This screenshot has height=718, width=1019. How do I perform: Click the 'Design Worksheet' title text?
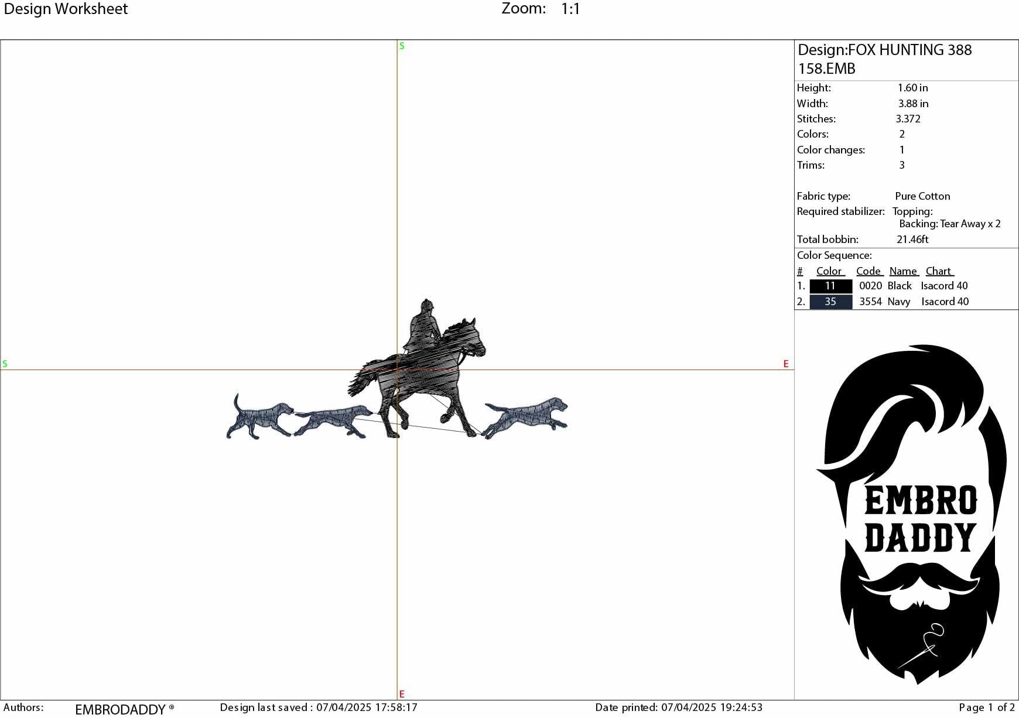(66, 9)
